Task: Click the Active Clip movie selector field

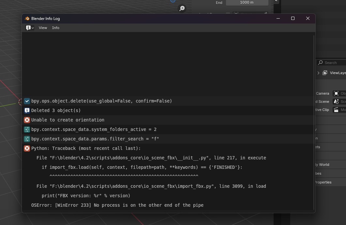Action: tap(339, 110)
